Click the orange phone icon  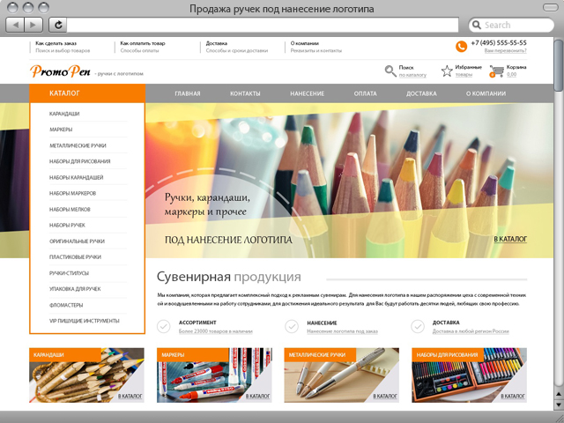[461, 47]
